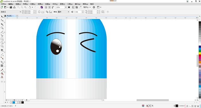Open the Options gear icon
The height and width of the screenshot is (108, 201).
94,7
